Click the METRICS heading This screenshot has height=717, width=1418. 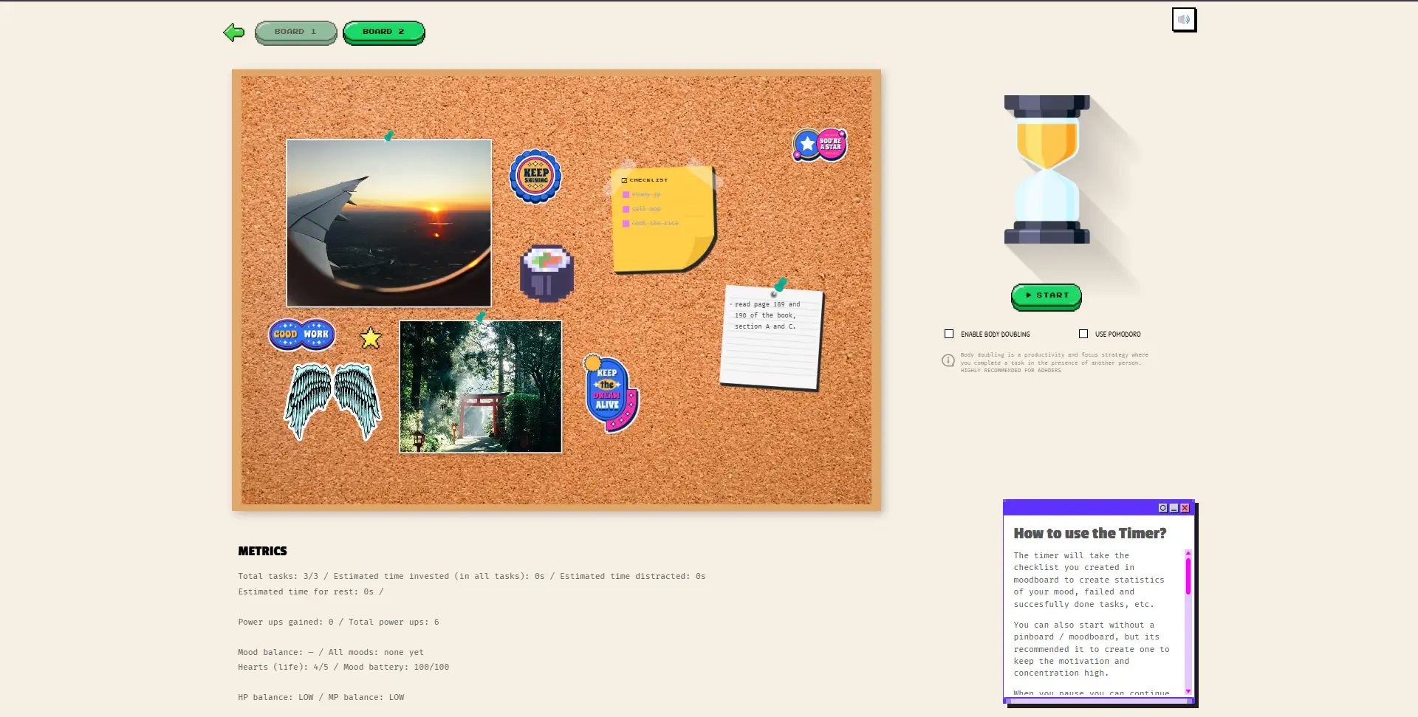pyautogui.click(x=262, y=551)
